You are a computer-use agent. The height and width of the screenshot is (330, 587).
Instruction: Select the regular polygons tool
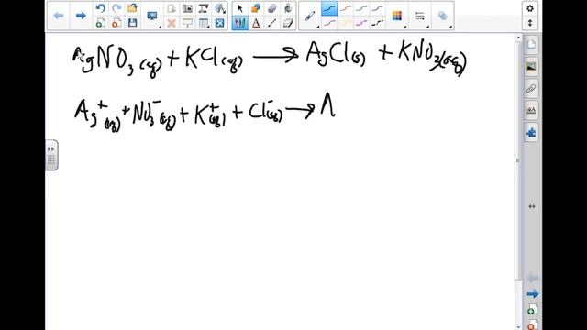pos(272,8)
